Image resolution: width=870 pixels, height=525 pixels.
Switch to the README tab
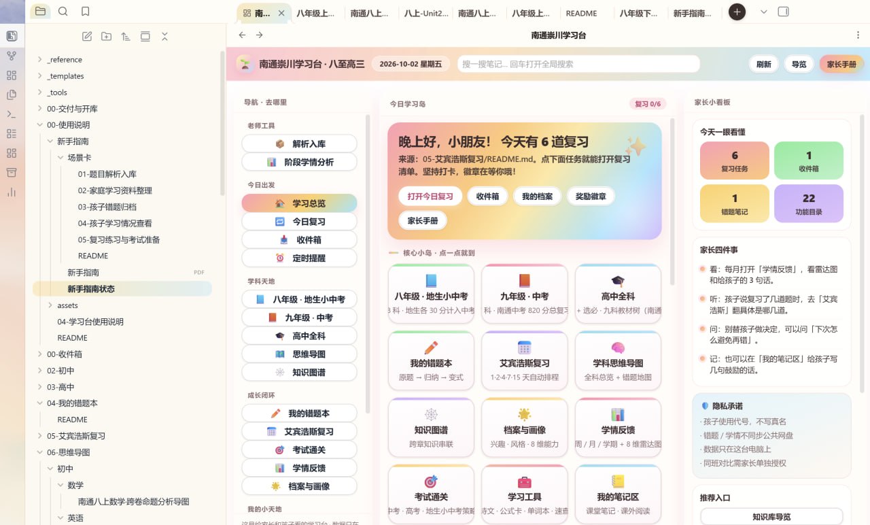[581, 13]
